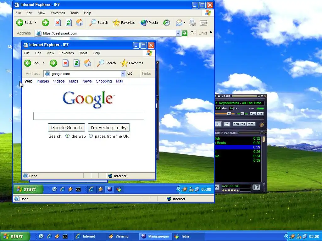Expand hidden tray icons on the inner taskbar

click(179, 189)
